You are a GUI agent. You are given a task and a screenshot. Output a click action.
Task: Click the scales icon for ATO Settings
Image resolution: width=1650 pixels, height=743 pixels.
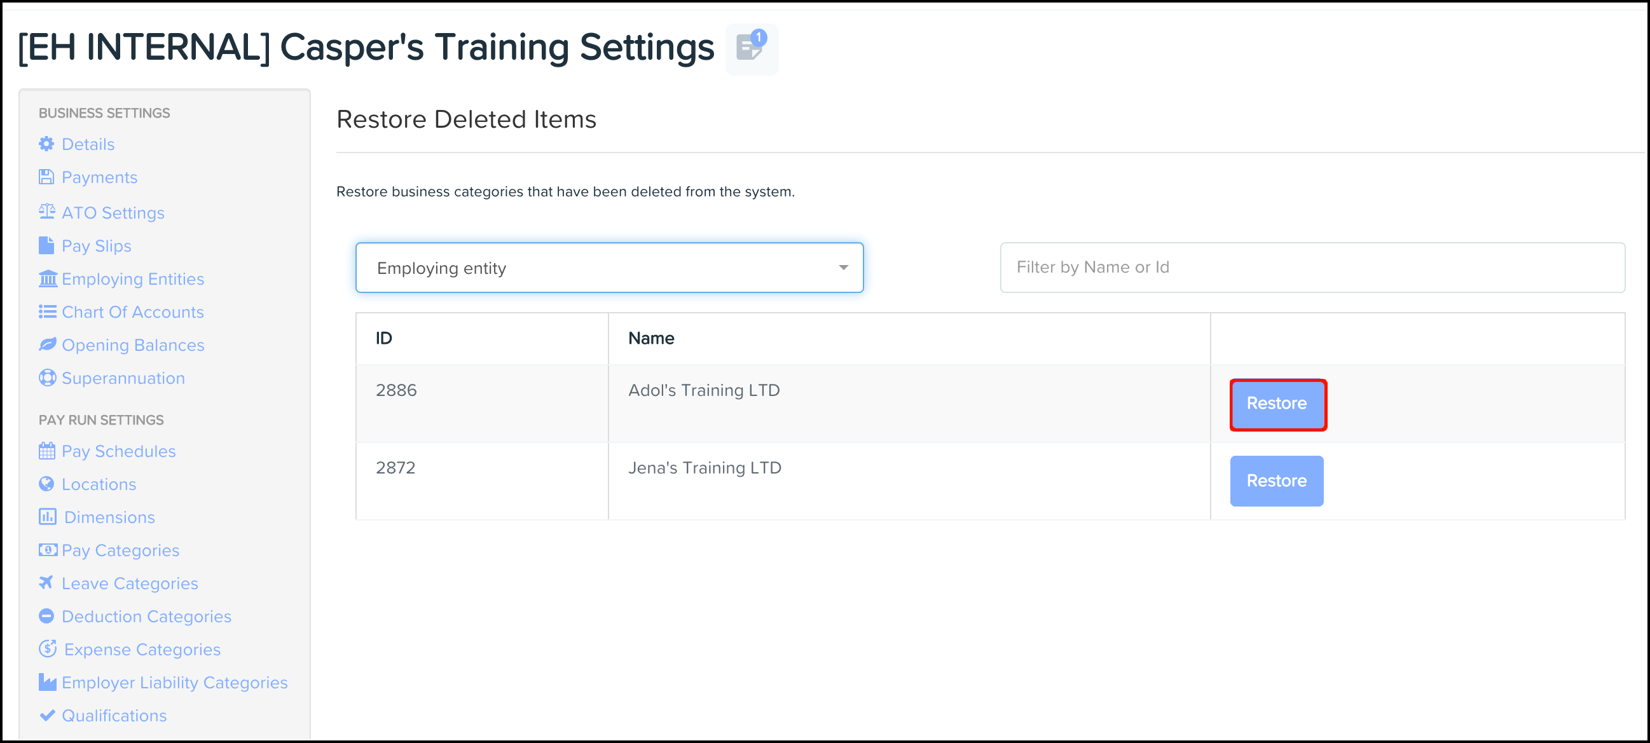47,212
